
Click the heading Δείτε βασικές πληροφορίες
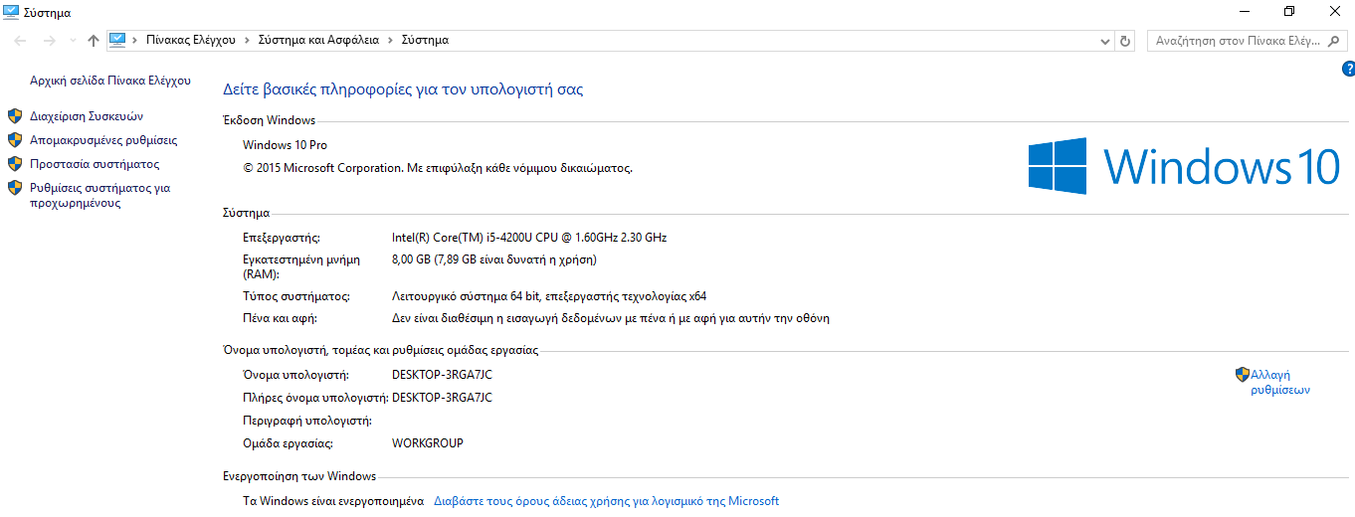tap(403, 89)
